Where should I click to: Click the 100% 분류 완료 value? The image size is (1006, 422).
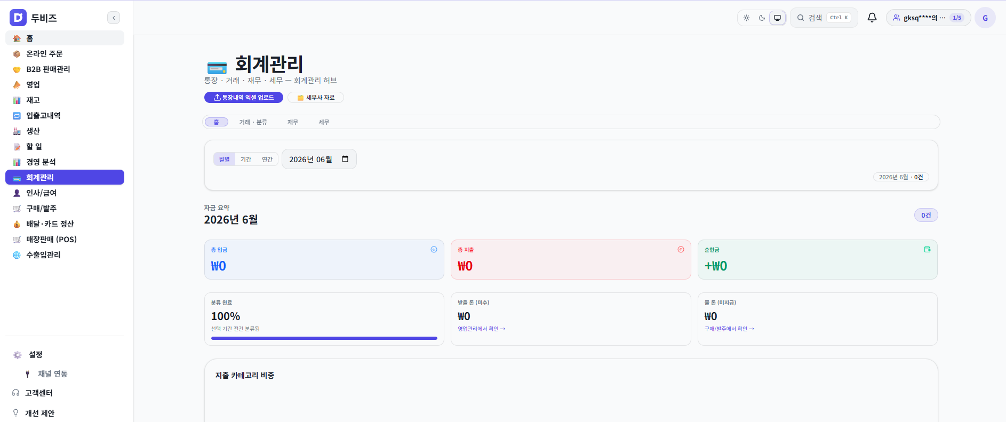click(x=226, y=316)
